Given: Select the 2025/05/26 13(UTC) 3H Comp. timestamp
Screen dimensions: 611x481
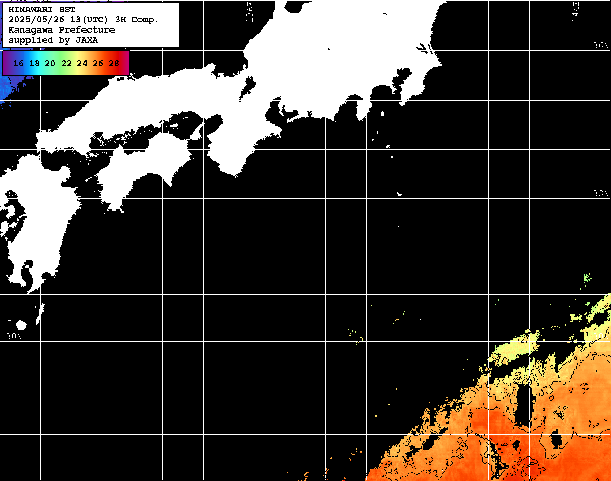Looking at the screenshot, I should tap(84, 20).
